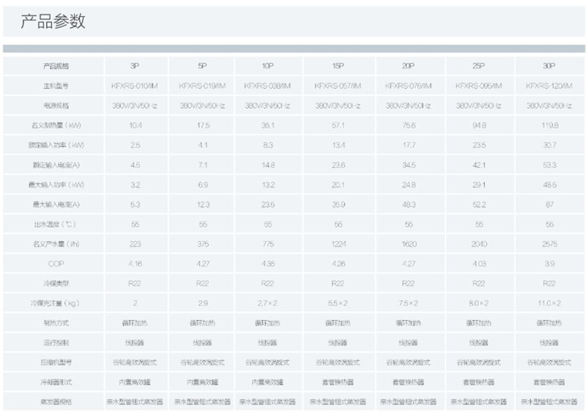Click model number KFXRS-120/IIM
Screen dimensions: 586x411
pyautogui.click(x=549, y=86)
